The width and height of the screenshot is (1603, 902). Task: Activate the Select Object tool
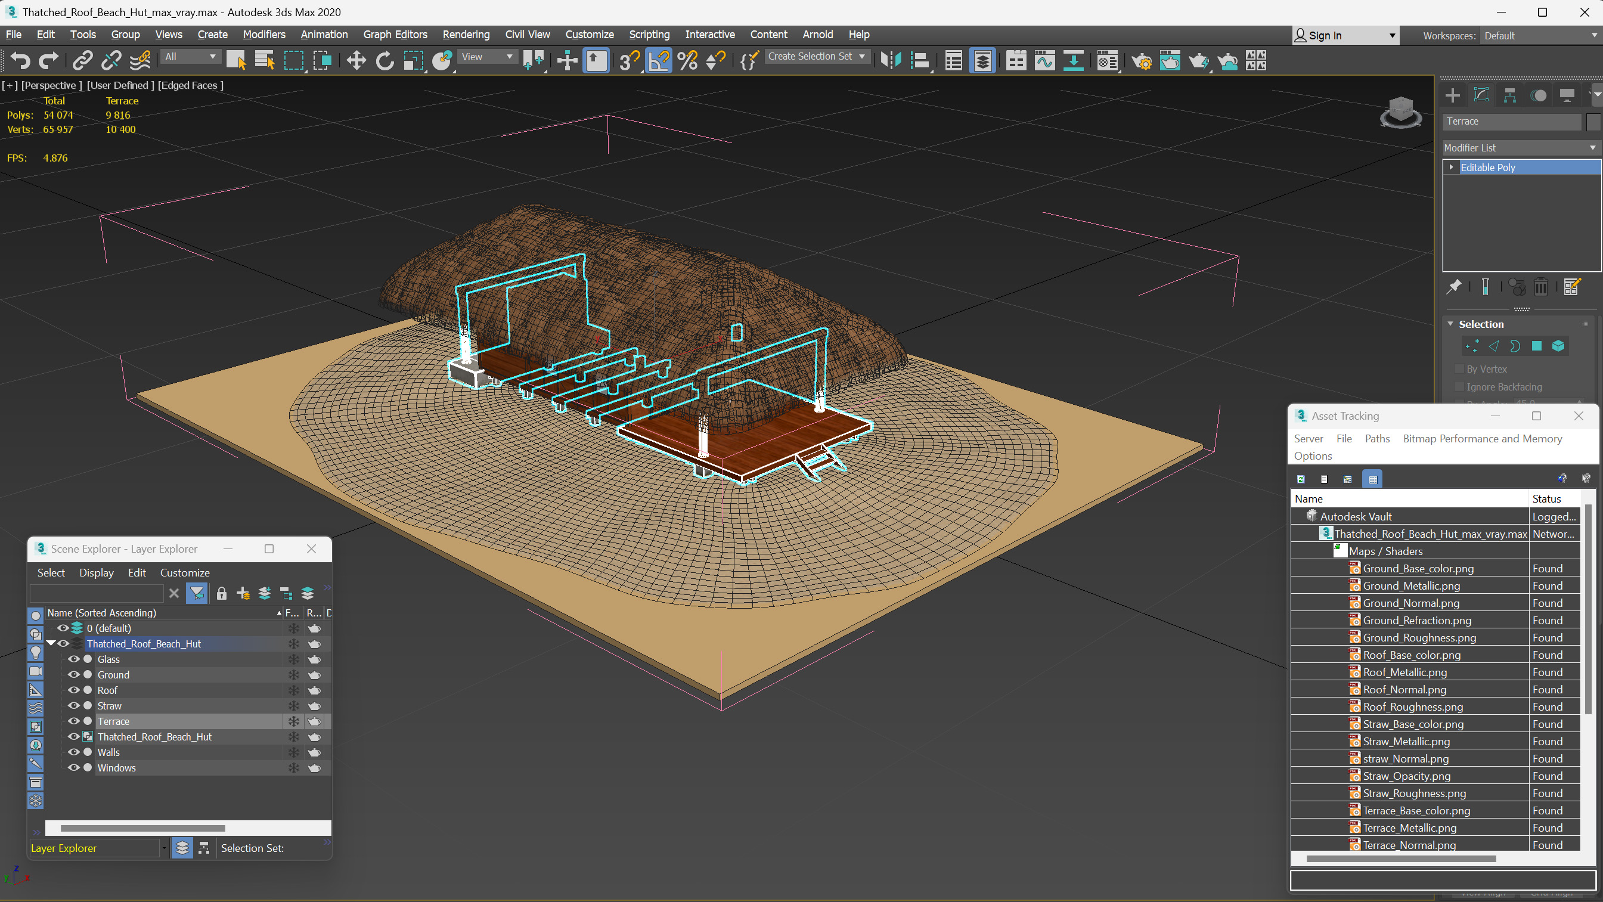tap(236, 60)
